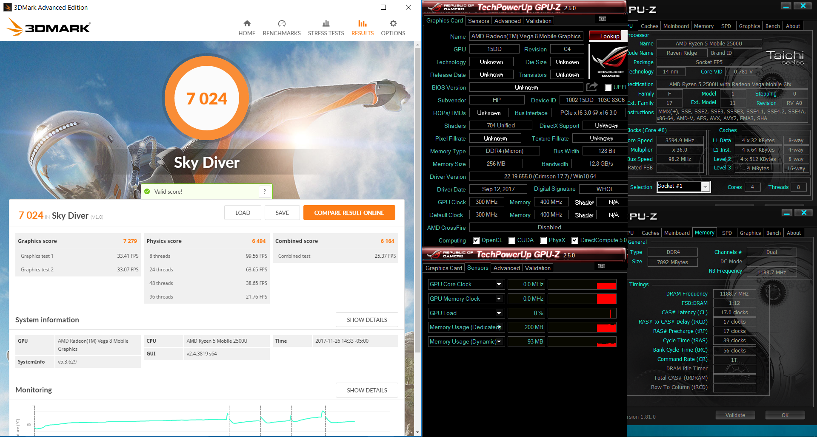Click the 7 024 score circle
Screen dimensions: 817x437
(207, 98)
